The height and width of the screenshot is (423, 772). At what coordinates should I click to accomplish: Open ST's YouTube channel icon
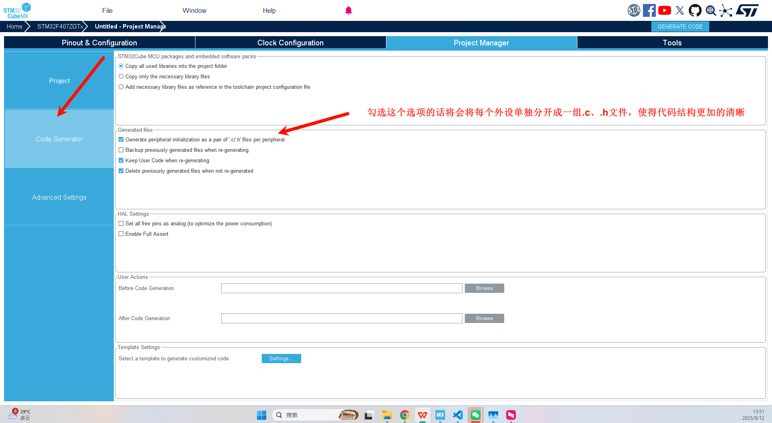pos(665,10)
